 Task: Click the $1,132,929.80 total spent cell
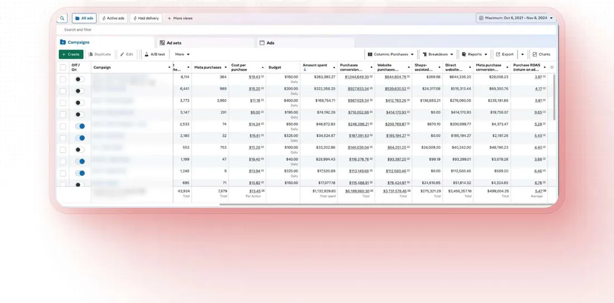[x=319, y=193]
